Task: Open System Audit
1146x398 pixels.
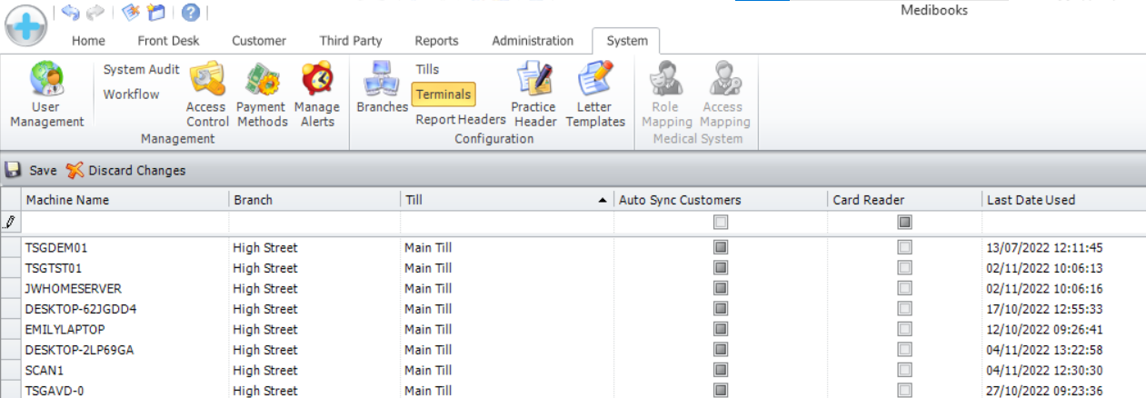Action: coord(141,70)
